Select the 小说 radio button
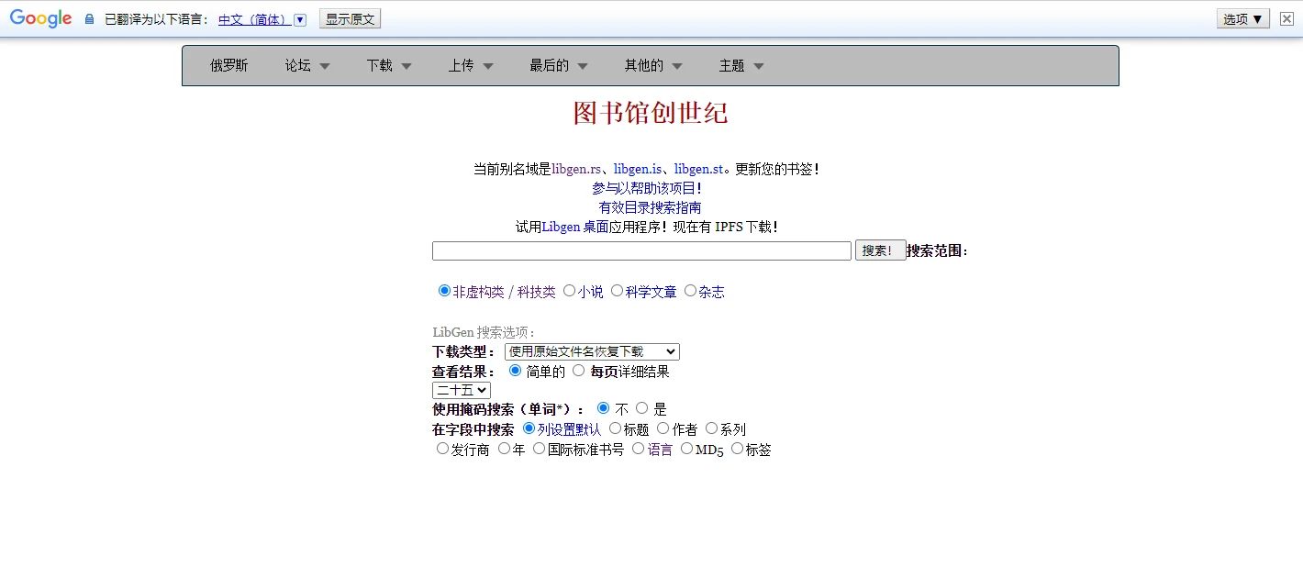This screenshot has height=578, width=1303. (x=569, y=291)
